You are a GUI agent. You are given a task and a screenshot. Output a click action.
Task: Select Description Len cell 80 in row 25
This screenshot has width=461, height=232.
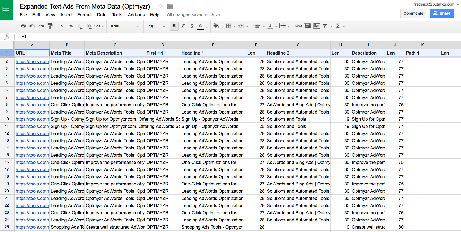point(395,227)
